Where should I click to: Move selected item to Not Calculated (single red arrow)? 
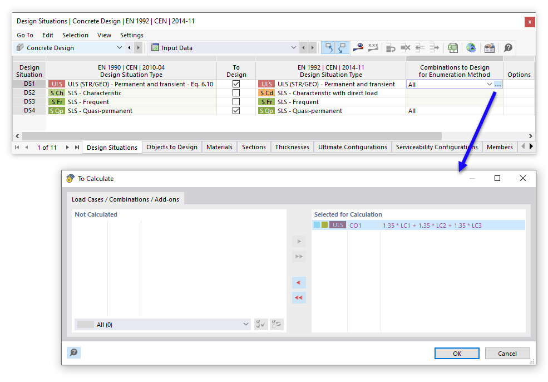click(299, 283)
